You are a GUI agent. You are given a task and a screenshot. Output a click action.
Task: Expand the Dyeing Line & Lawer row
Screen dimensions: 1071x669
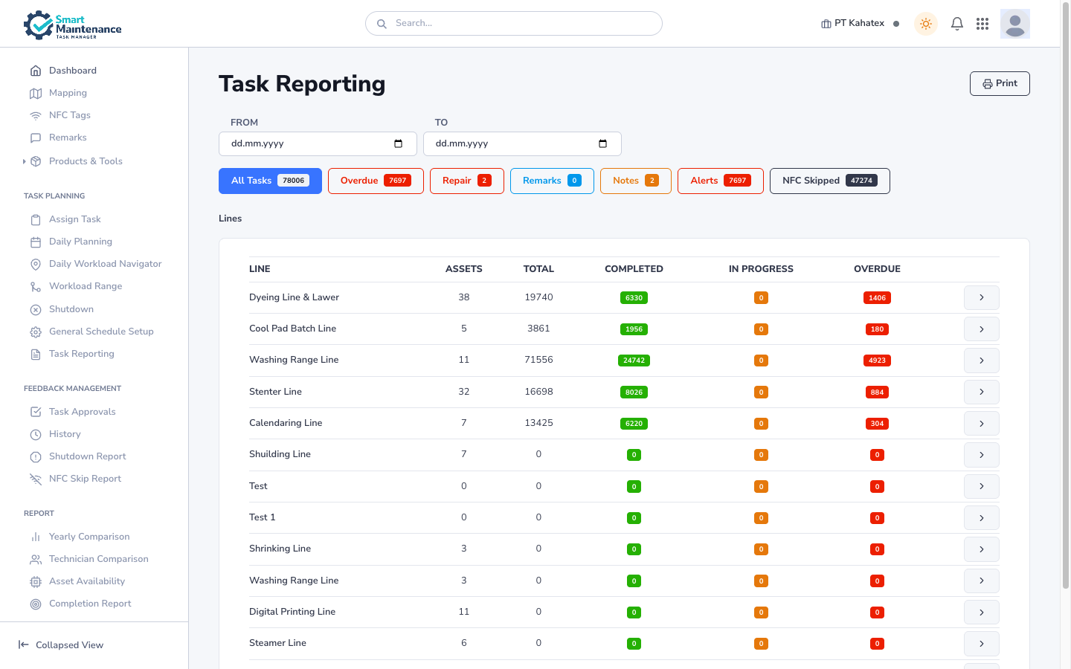[981, 297]
